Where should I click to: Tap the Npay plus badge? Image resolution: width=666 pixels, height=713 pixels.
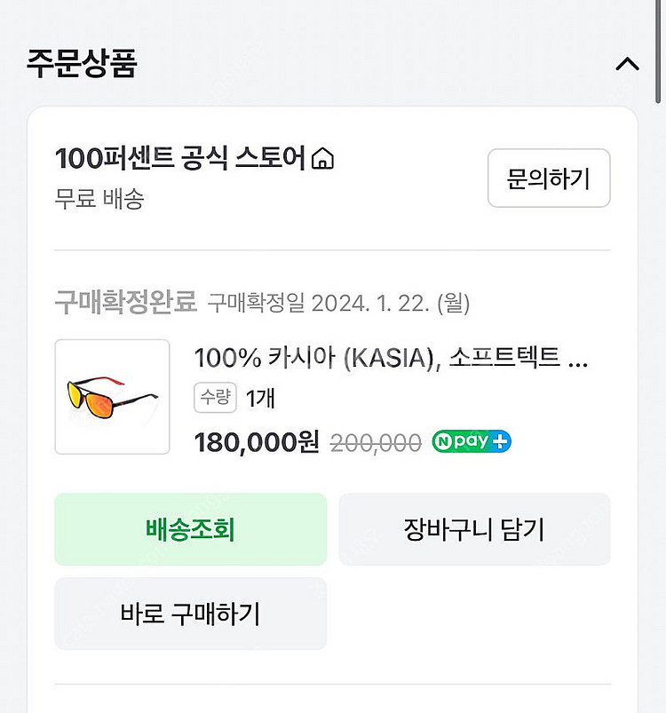coord(472,441)
